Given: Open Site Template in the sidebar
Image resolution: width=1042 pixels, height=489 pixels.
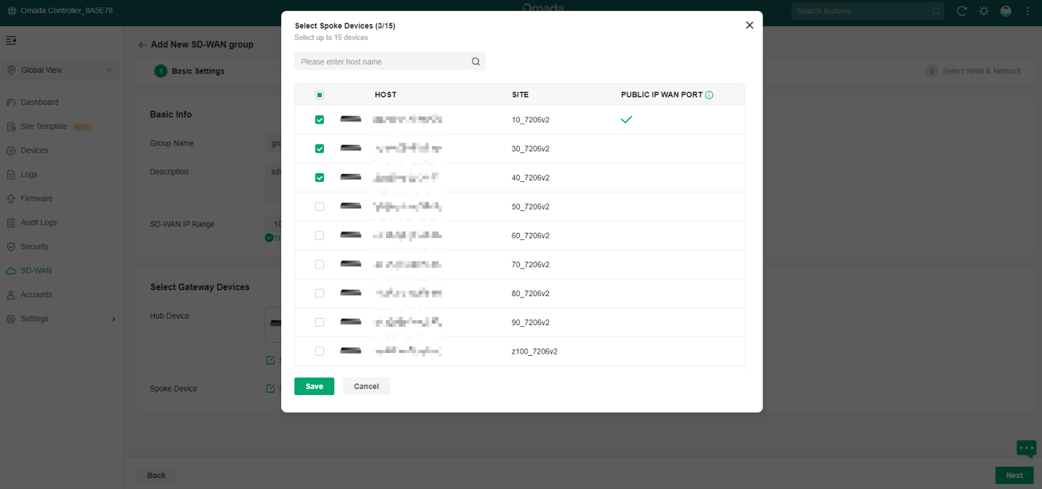Looking at the screenshot, I should point(44,127).
